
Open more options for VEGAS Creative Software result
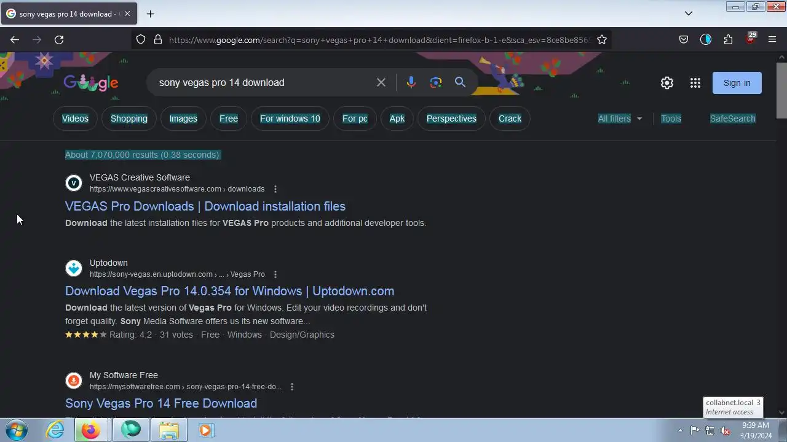[x=275, y=189]
